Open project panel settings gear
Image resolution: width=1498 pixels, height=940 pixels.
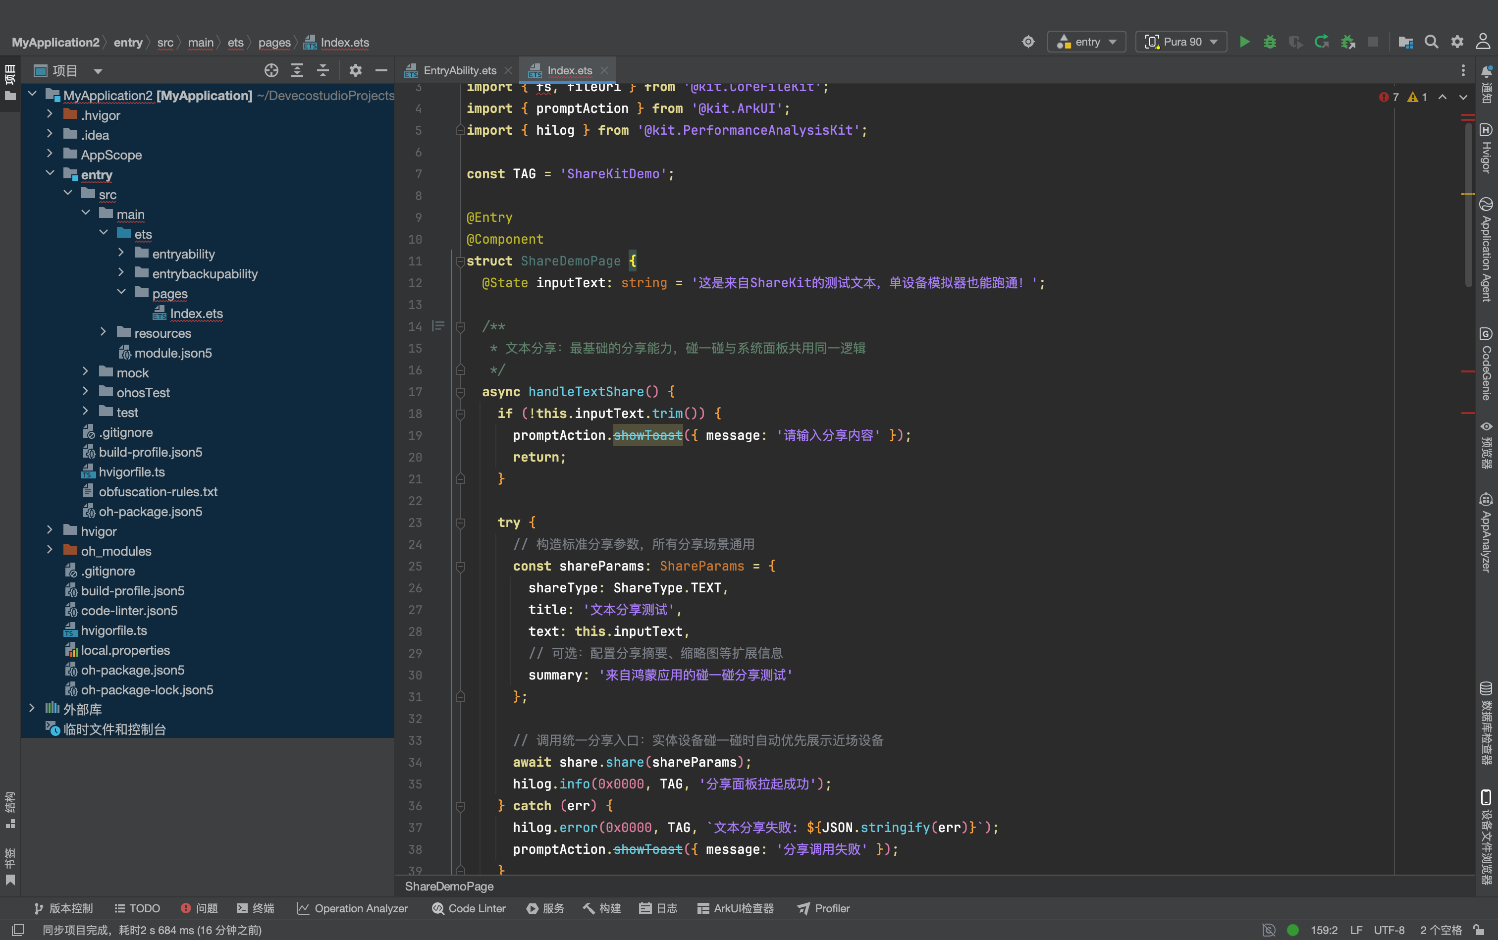click(355, 70)
